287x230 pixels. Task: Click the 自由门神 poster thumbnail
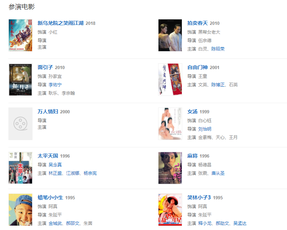[x=170, y=80]
